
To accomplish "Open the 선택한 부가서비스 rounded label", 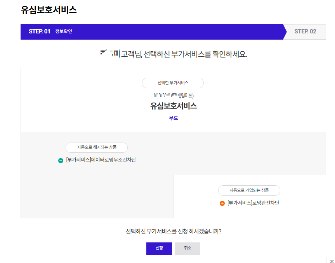I will (173, 83).
